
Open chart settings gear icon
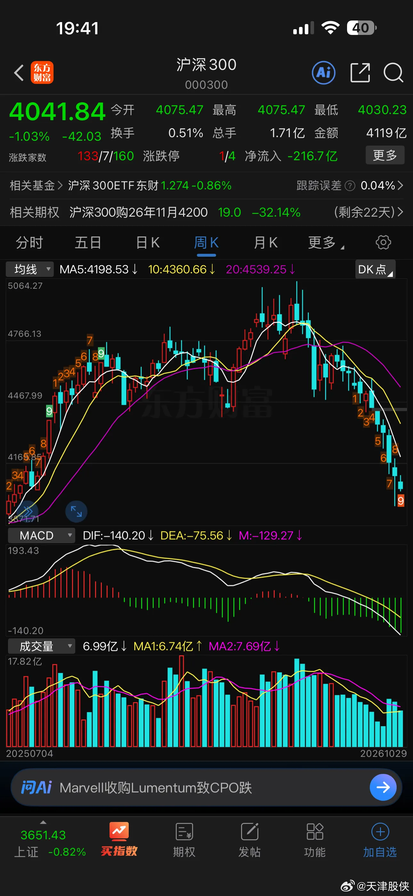[384, 243]
